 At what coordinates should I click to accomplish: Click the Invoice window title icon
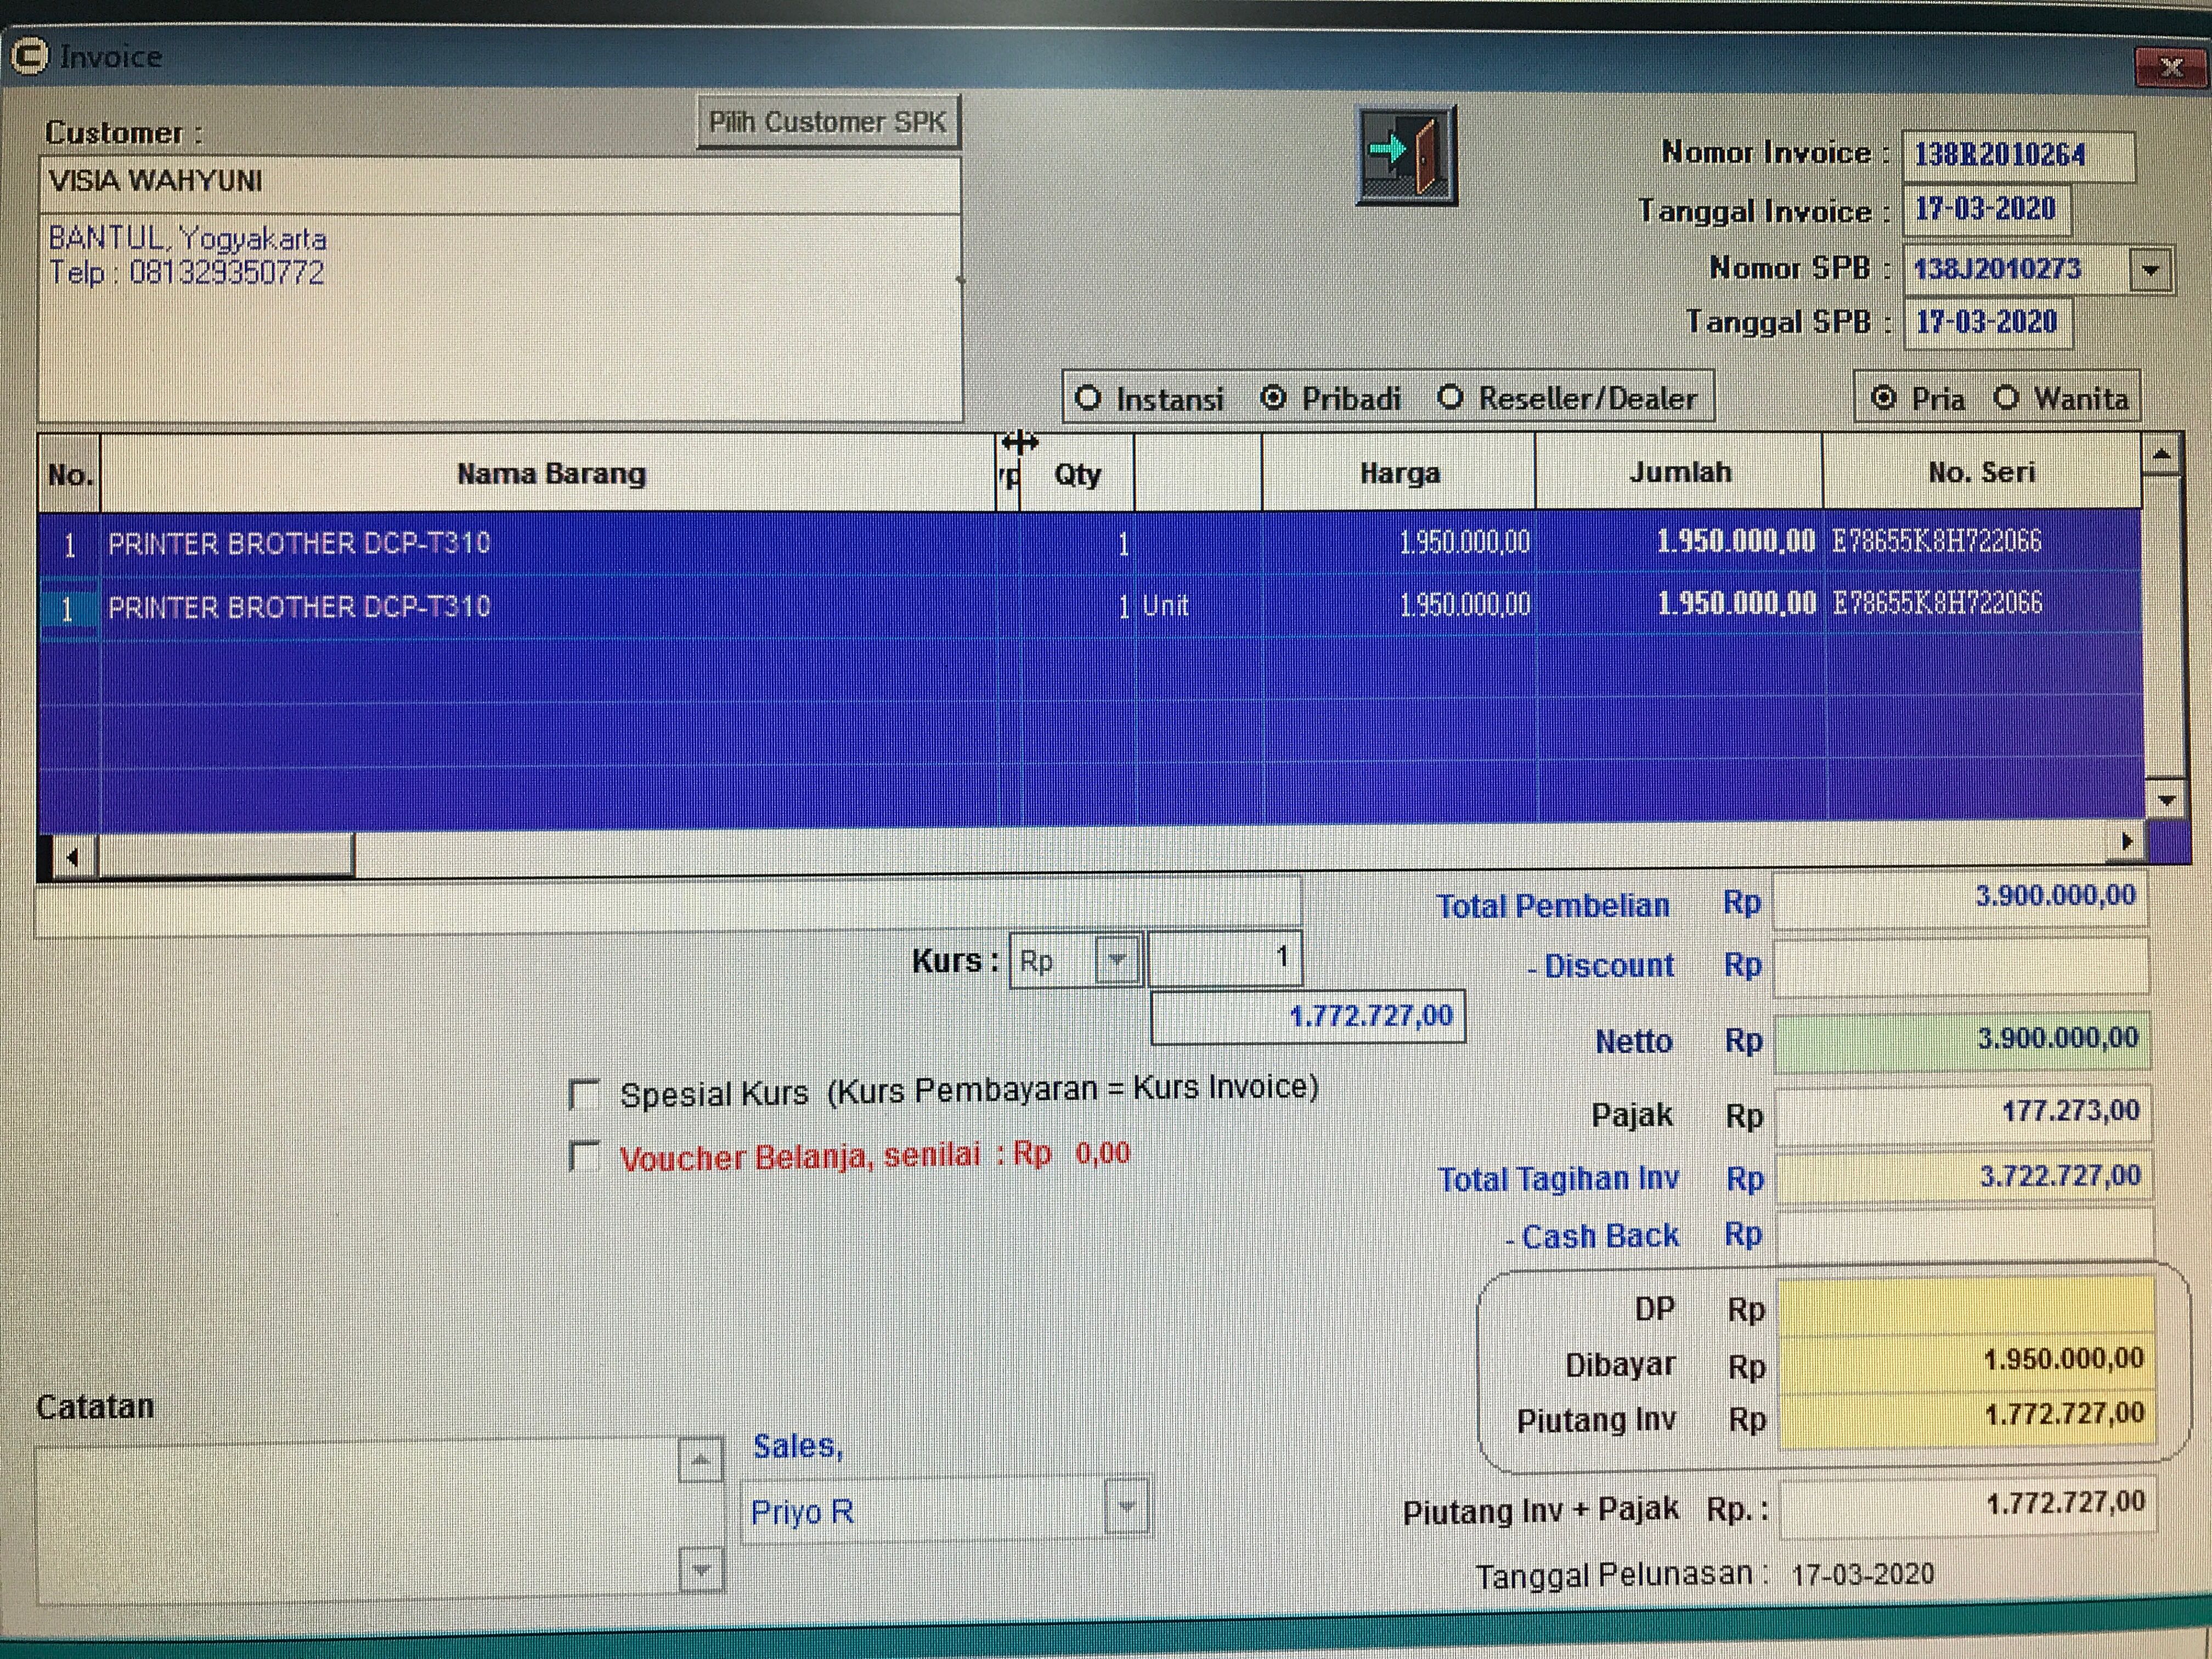coord(29,56)
